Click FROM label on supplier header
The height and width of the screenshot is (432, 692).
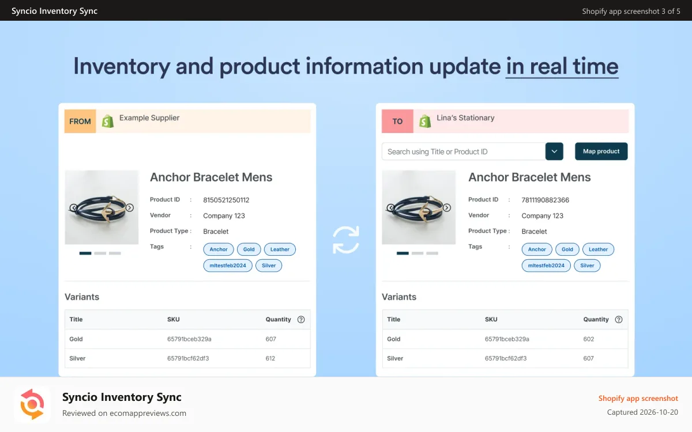pos(80,121)
